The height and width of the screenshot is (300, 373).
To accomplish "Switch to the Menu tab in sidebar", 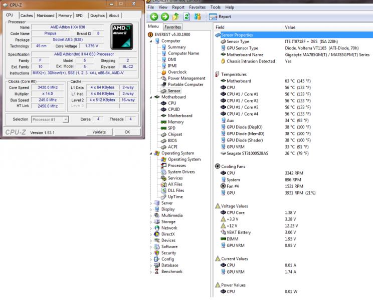I will point(153,26).
